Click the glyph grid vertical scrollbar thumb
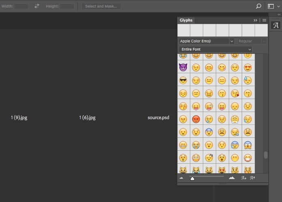The width and height of the screenshot is (282, 202). (266, 155)
